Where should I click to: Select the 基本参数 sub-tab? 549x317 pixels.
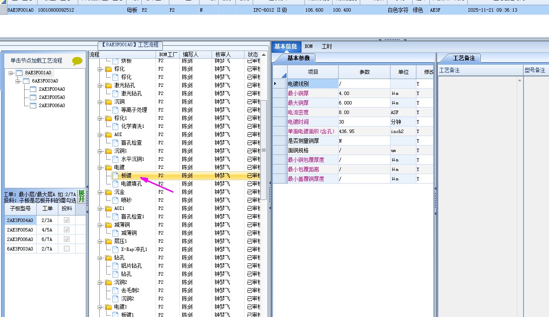(298, 58)
